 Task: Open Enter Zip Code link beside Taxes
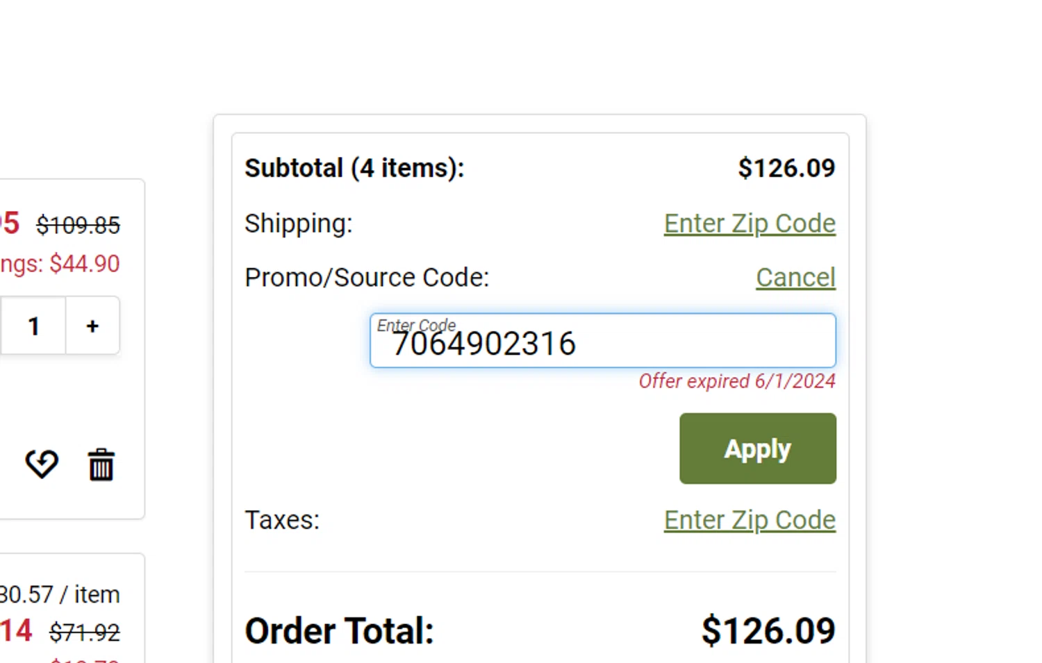click(750, 520)
